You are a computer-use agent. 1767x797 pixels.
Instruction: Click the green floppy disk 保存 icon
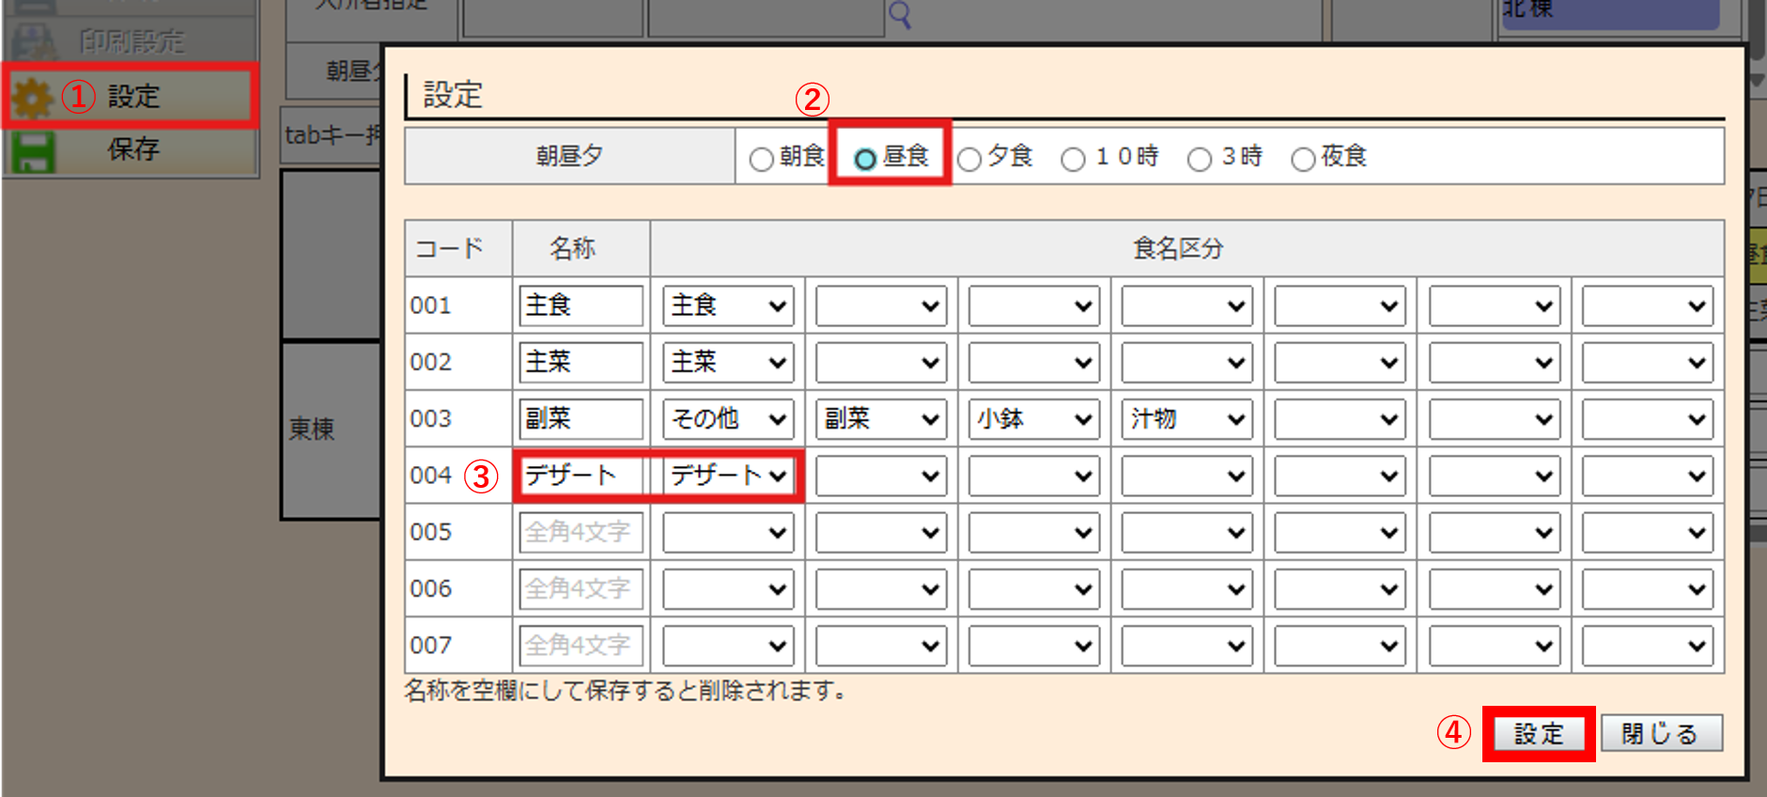(33, 150)
